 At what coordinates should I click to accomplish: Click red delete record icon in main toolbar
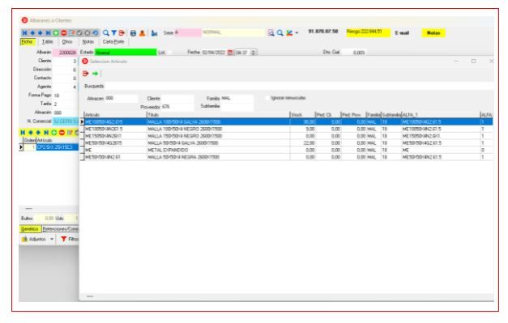coord(64,33)
